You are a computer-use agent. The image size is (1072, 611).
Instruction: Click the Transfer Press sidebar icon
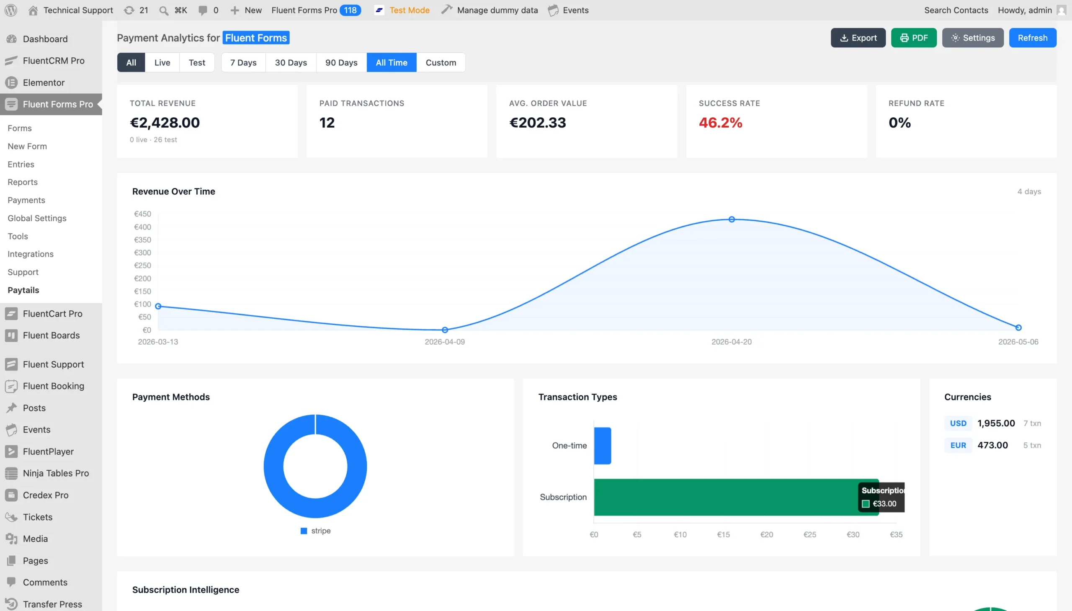pos(11,604)
